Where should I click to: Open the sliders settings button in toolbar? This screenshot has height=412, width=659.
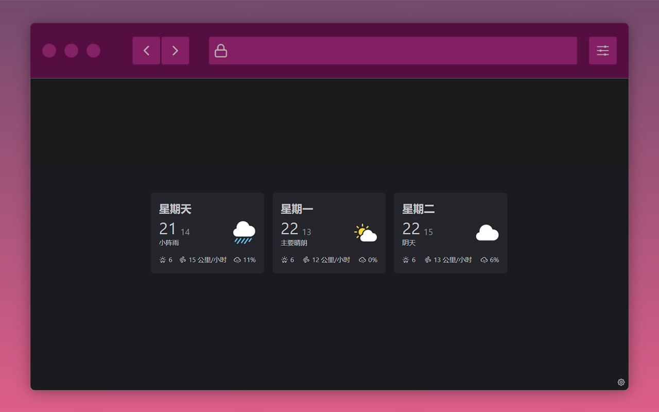603,50
